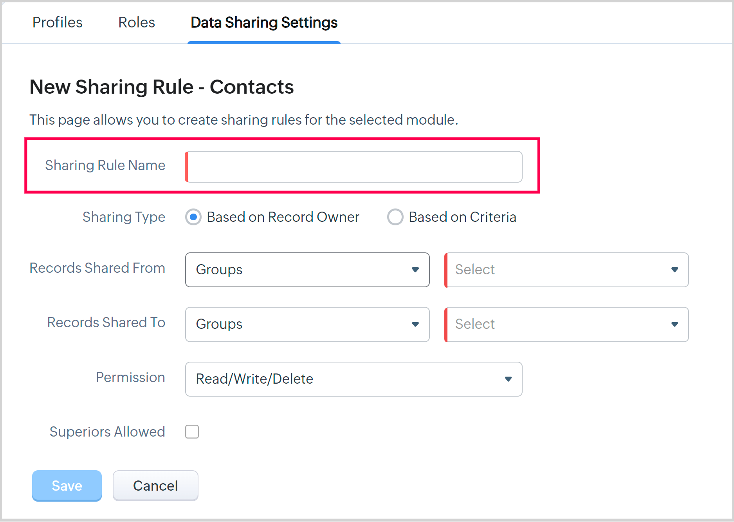Select the Based on Record Owner radio button
734x522 pixels.
pos(193,217)
